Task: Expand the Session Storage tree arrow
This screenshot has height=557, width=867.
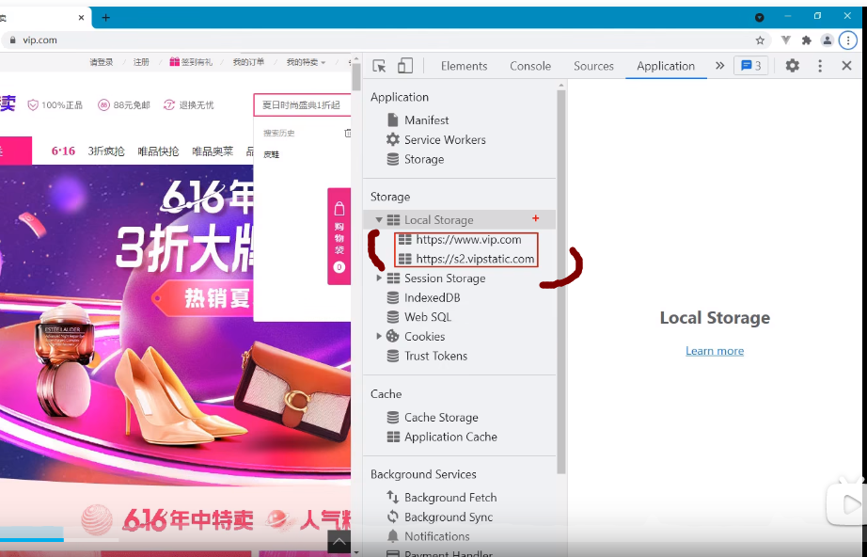Action: point(379,278)
